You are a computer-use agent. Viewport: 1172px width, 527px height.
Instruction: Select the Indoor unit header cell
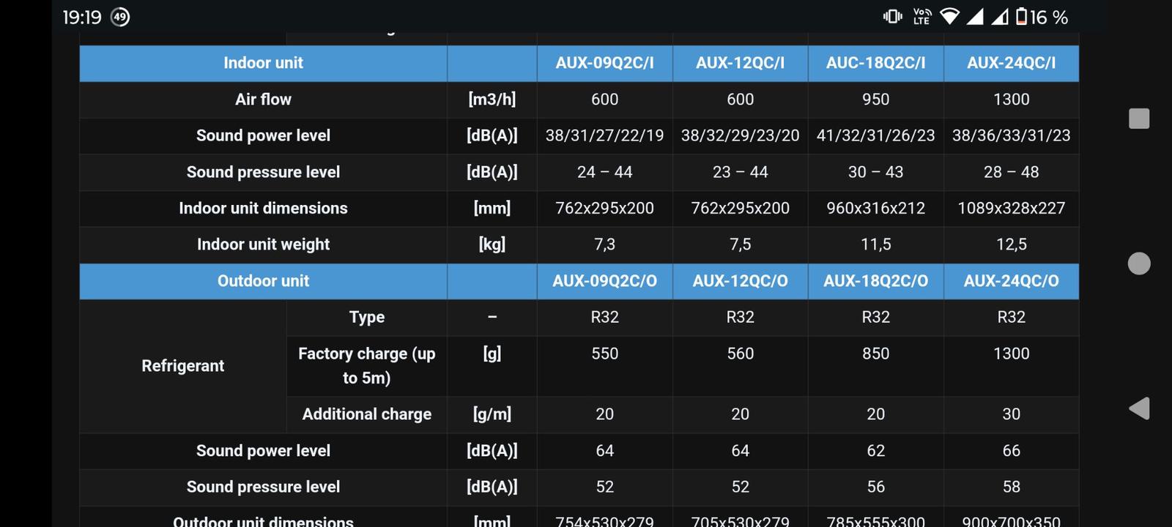click(263, 63)
